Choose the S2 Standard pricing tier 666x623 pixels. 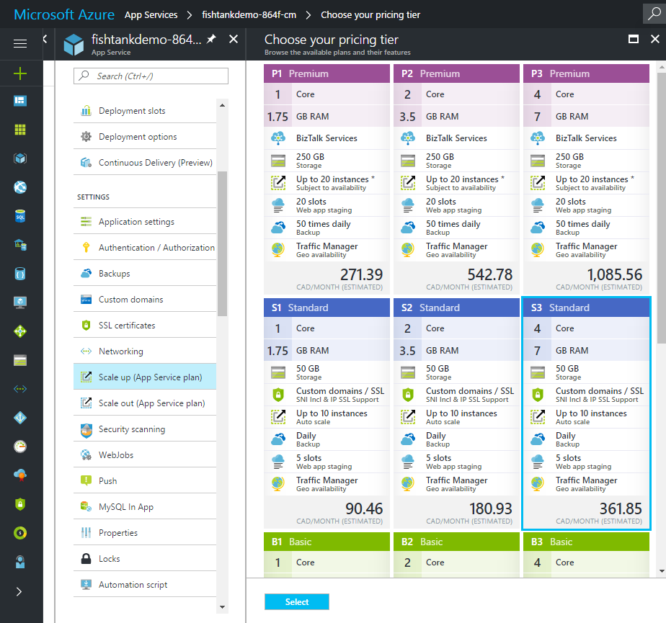point(456,413)
